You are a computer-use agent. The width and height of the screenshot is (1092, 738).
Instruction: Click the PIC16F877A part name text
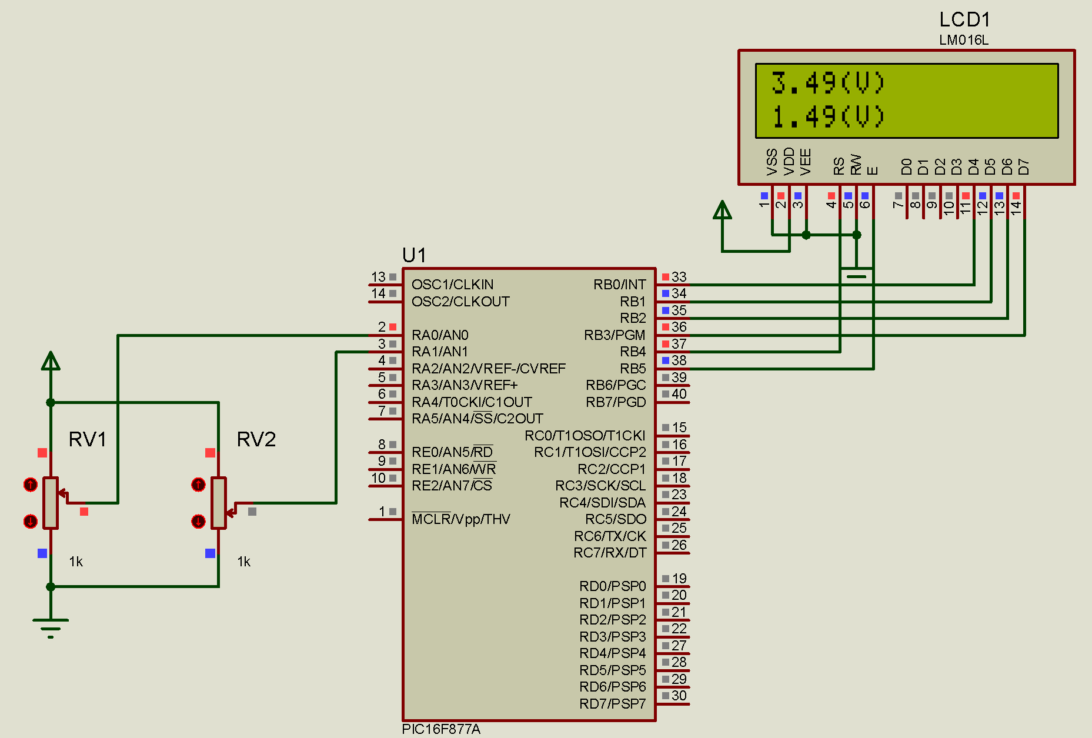pos(441,729)
